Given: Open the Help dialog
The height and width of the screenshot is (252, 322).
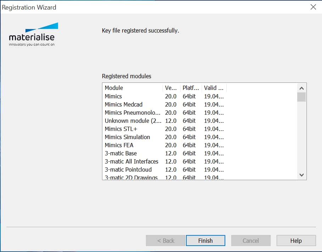Looking at the screenshot, I should click(296, 240).
